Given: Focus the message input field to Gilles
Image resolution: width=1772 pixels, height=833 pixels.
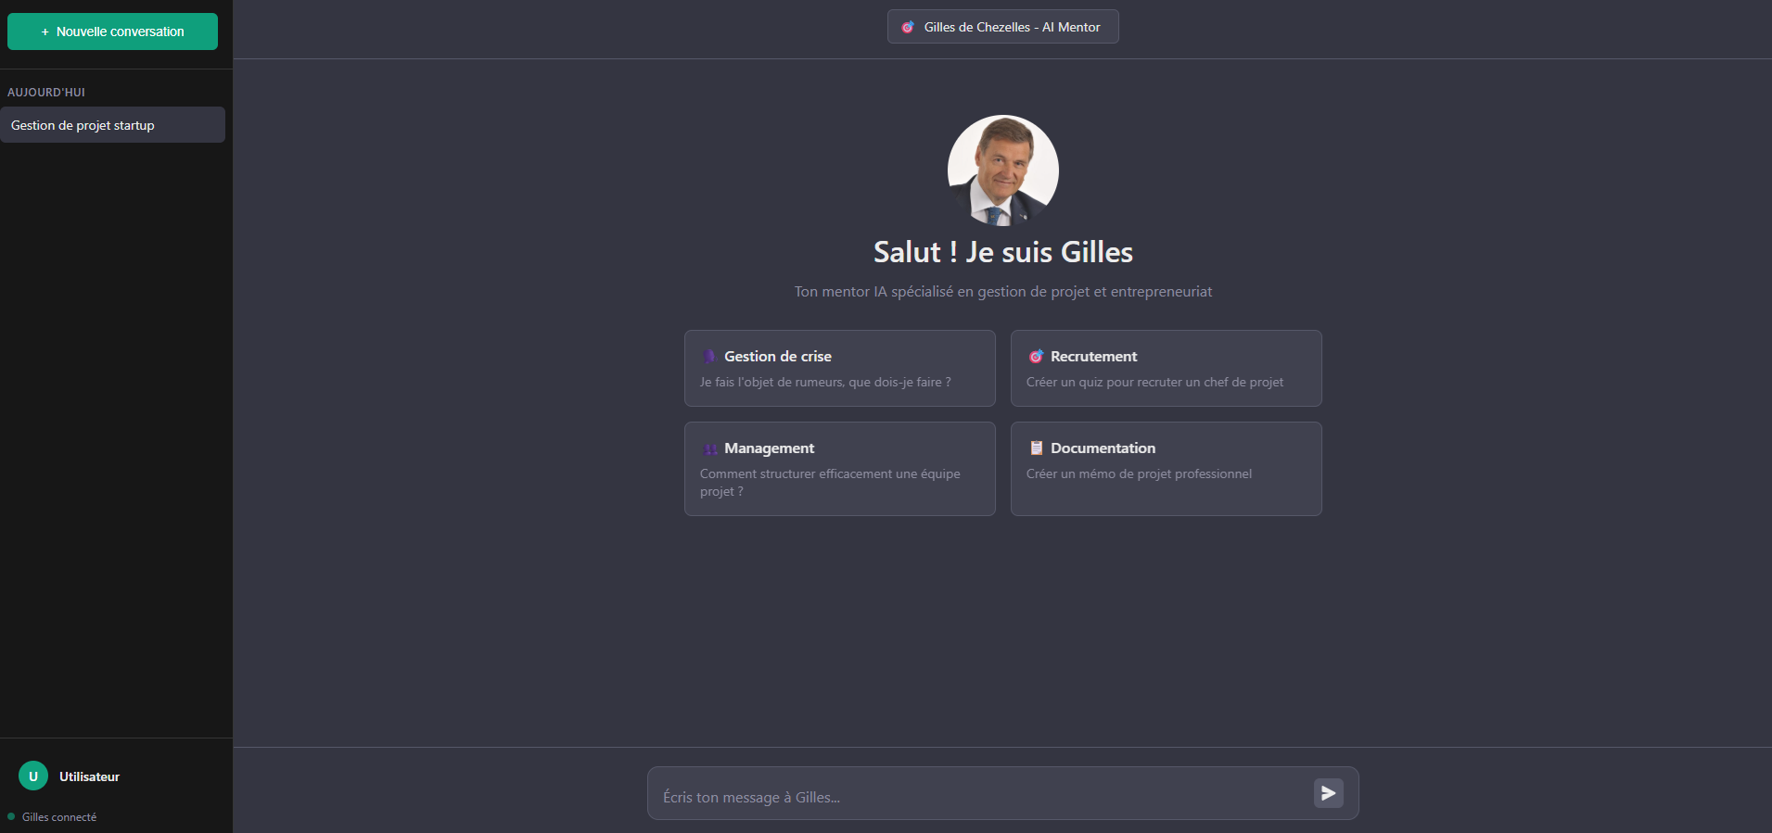Looking at the screenshot, I should (x=978, y=797).
